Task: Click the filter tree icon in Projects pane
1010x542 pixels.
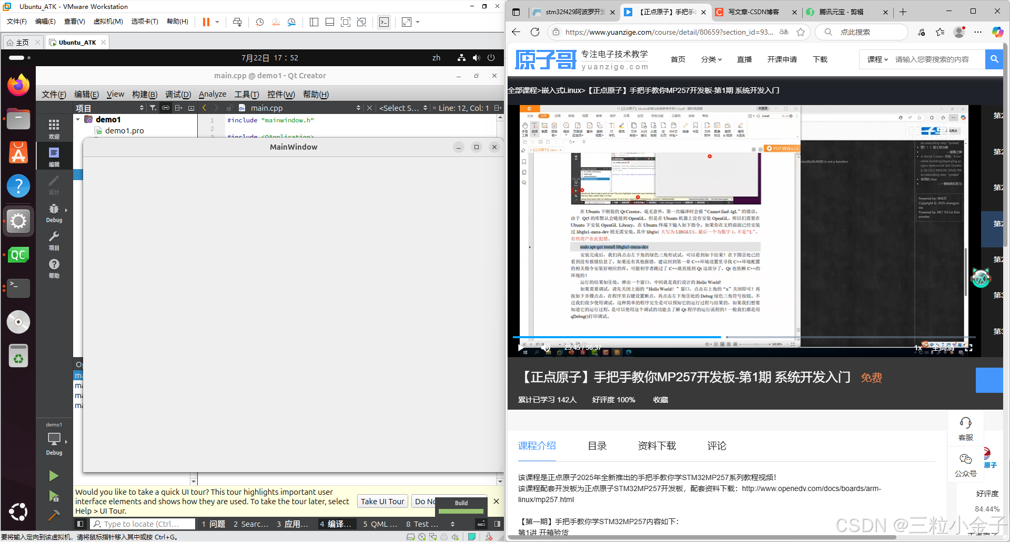Action: coord(153,108)
